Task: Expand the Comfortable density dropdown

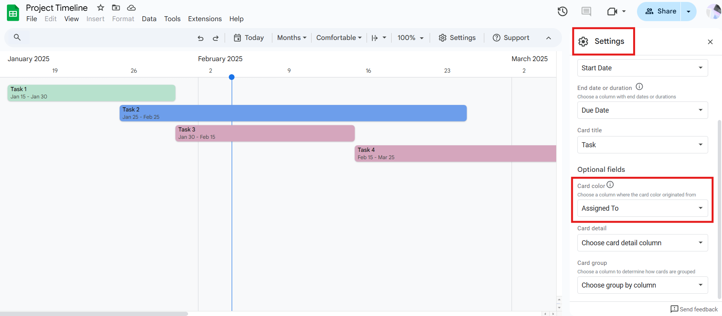Action: [x=338, y=38]
